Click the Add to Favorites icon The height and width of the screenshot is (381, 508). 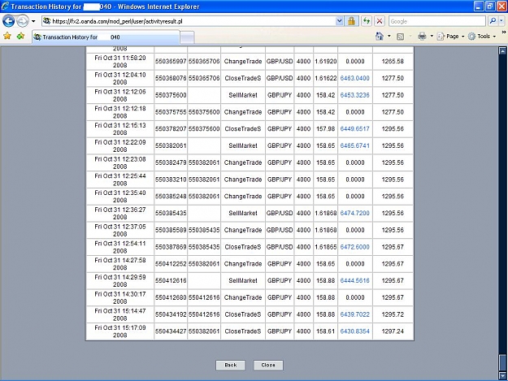point(21,36)
